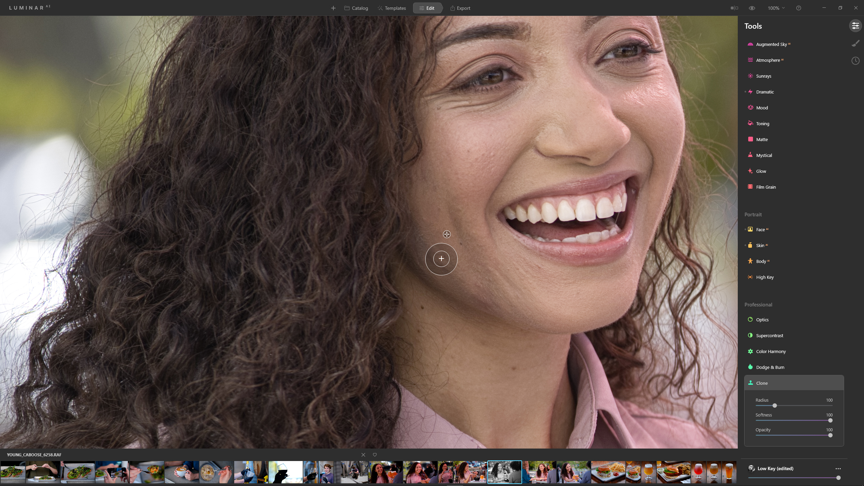Open the edit history clock icon

point(855,61)
